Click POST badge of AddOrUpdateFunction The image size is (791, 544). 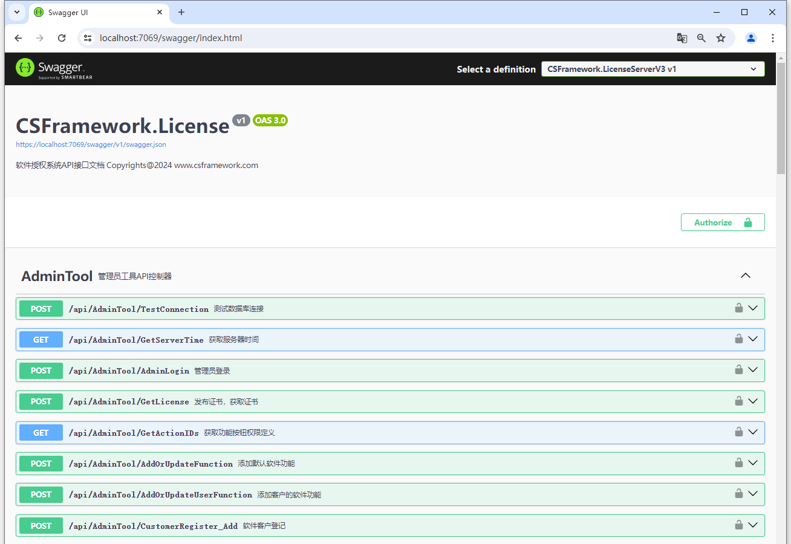click(41, 464)
